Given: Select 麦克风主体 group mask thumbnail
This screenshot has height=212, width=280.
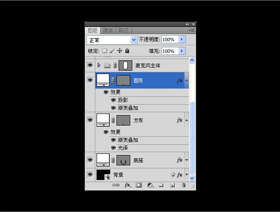Looking at the screenshot, I should pos(125,65).
